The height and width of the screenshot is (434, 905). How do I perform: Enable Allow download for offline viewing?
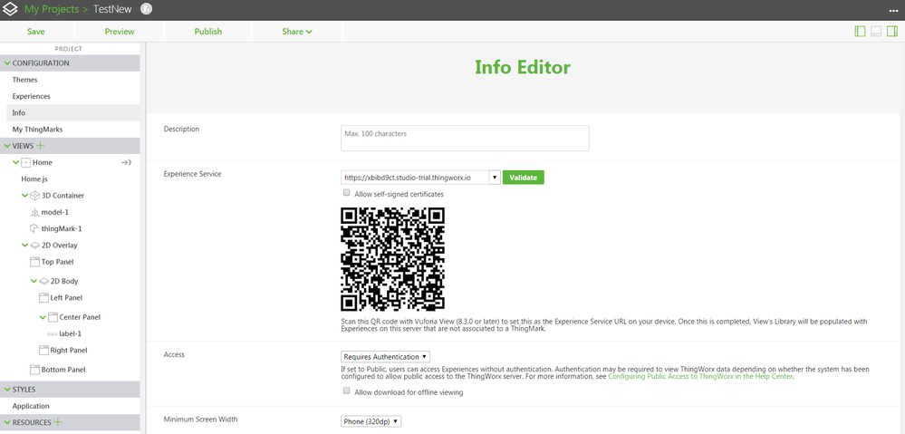coord(346,391)
